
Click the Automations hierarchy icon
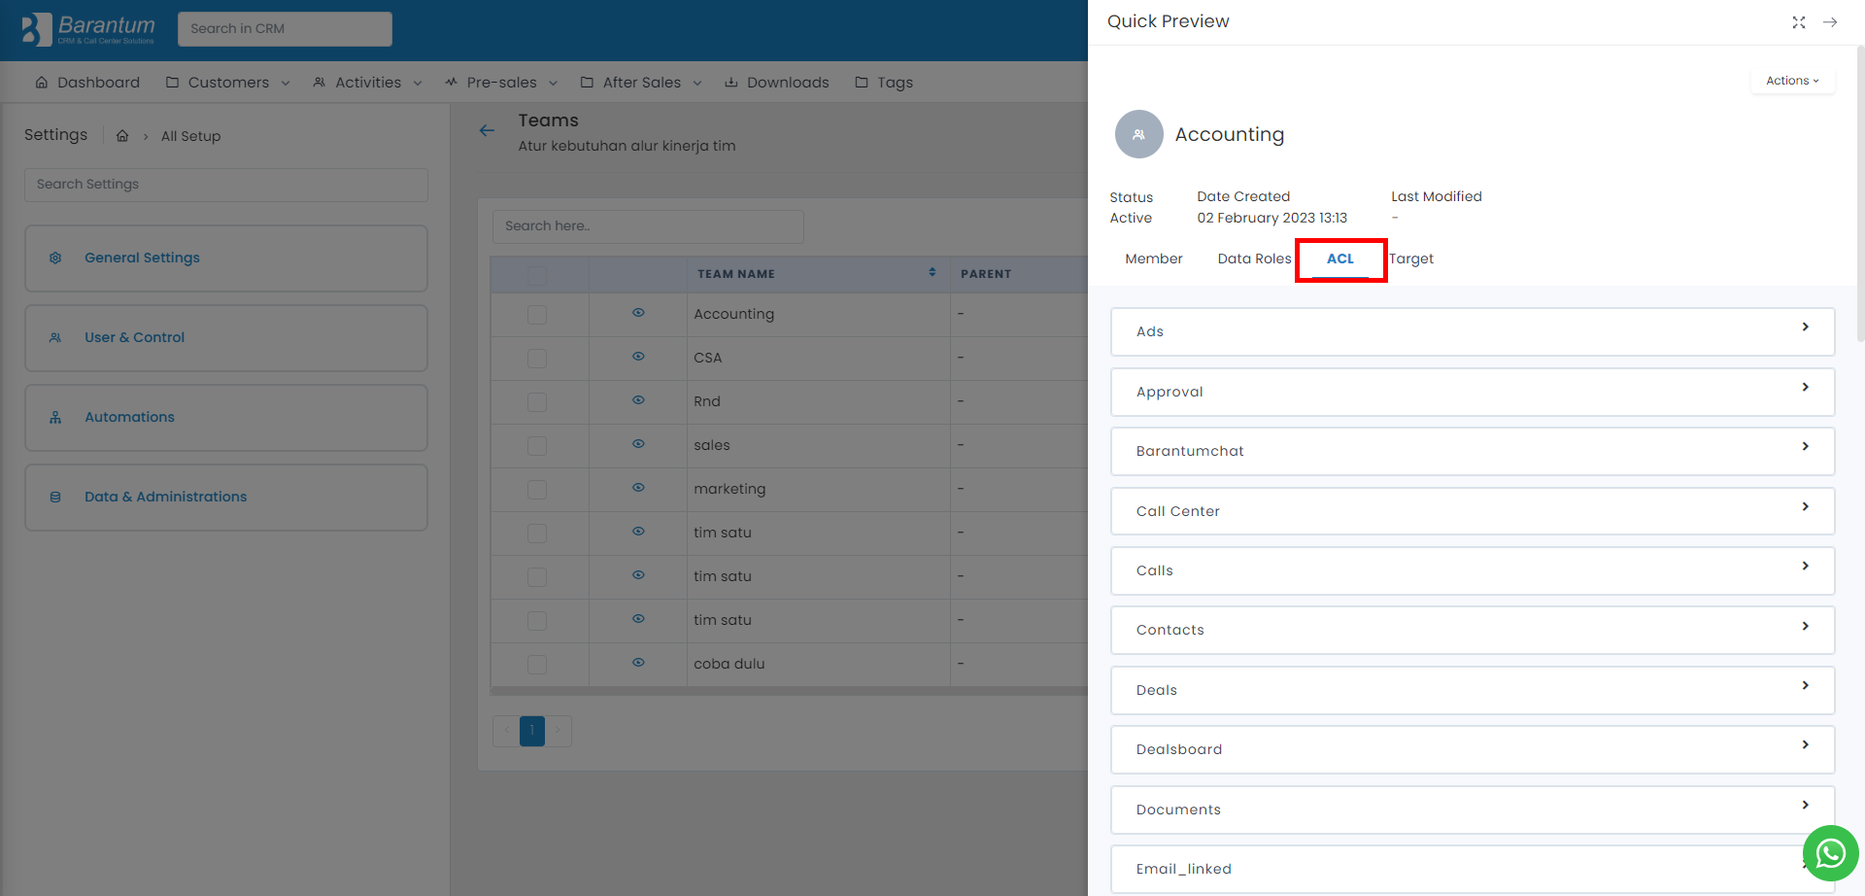[55, 417]
